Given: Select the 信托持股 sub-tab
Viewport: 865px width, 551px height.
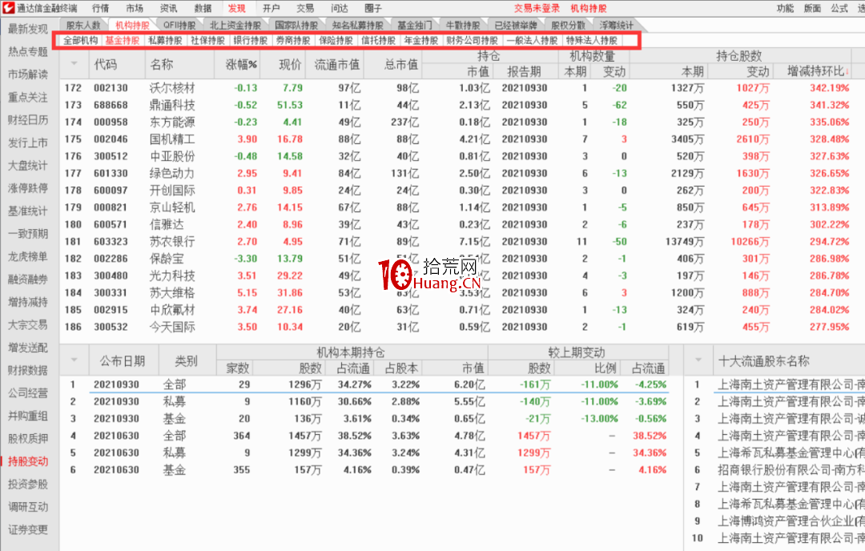Looking at the screenshot, I should tap(378, 40).
